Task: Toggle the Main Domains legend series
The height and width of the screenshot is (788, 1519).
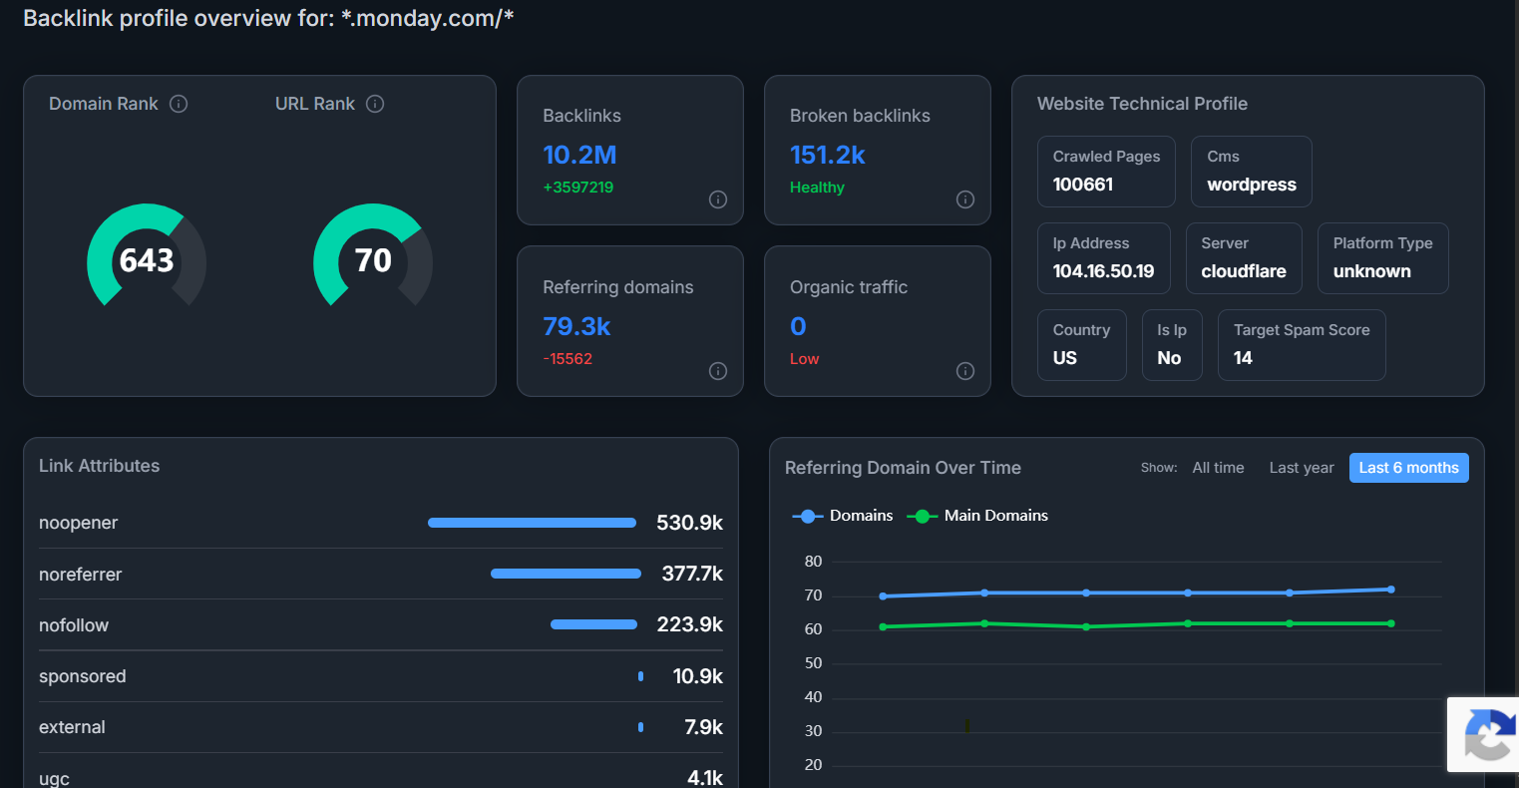Action: 977,516
